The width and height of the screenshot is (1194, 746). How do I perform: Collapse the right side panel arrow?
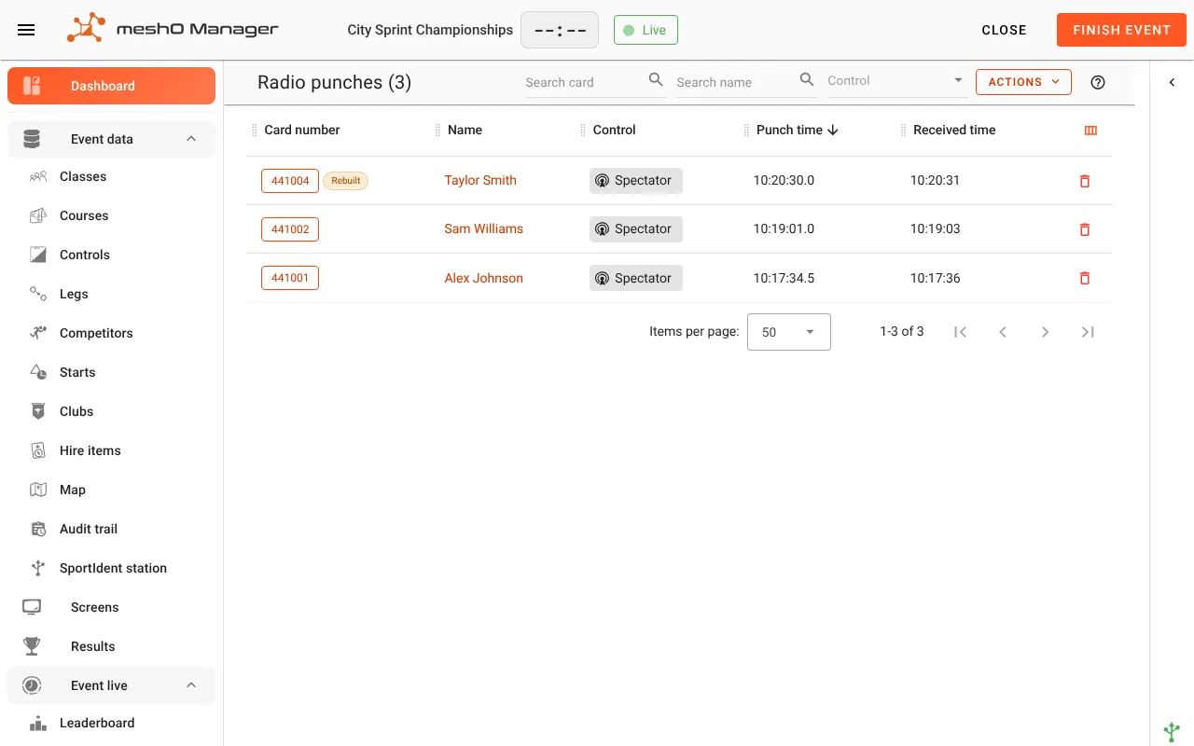tap(1173, 82)
